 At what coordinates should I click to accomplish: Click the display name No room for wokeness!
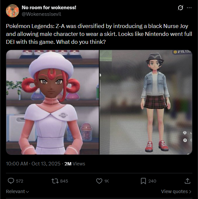click(x=49, y=8)
